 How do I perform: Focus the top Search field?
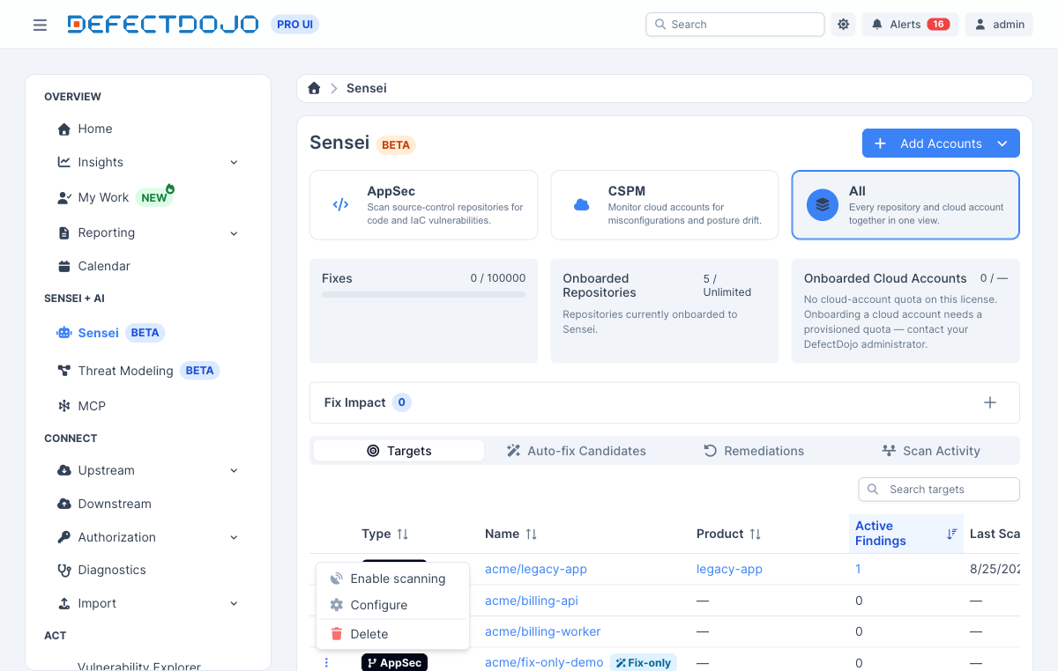(x=735, y=25)
